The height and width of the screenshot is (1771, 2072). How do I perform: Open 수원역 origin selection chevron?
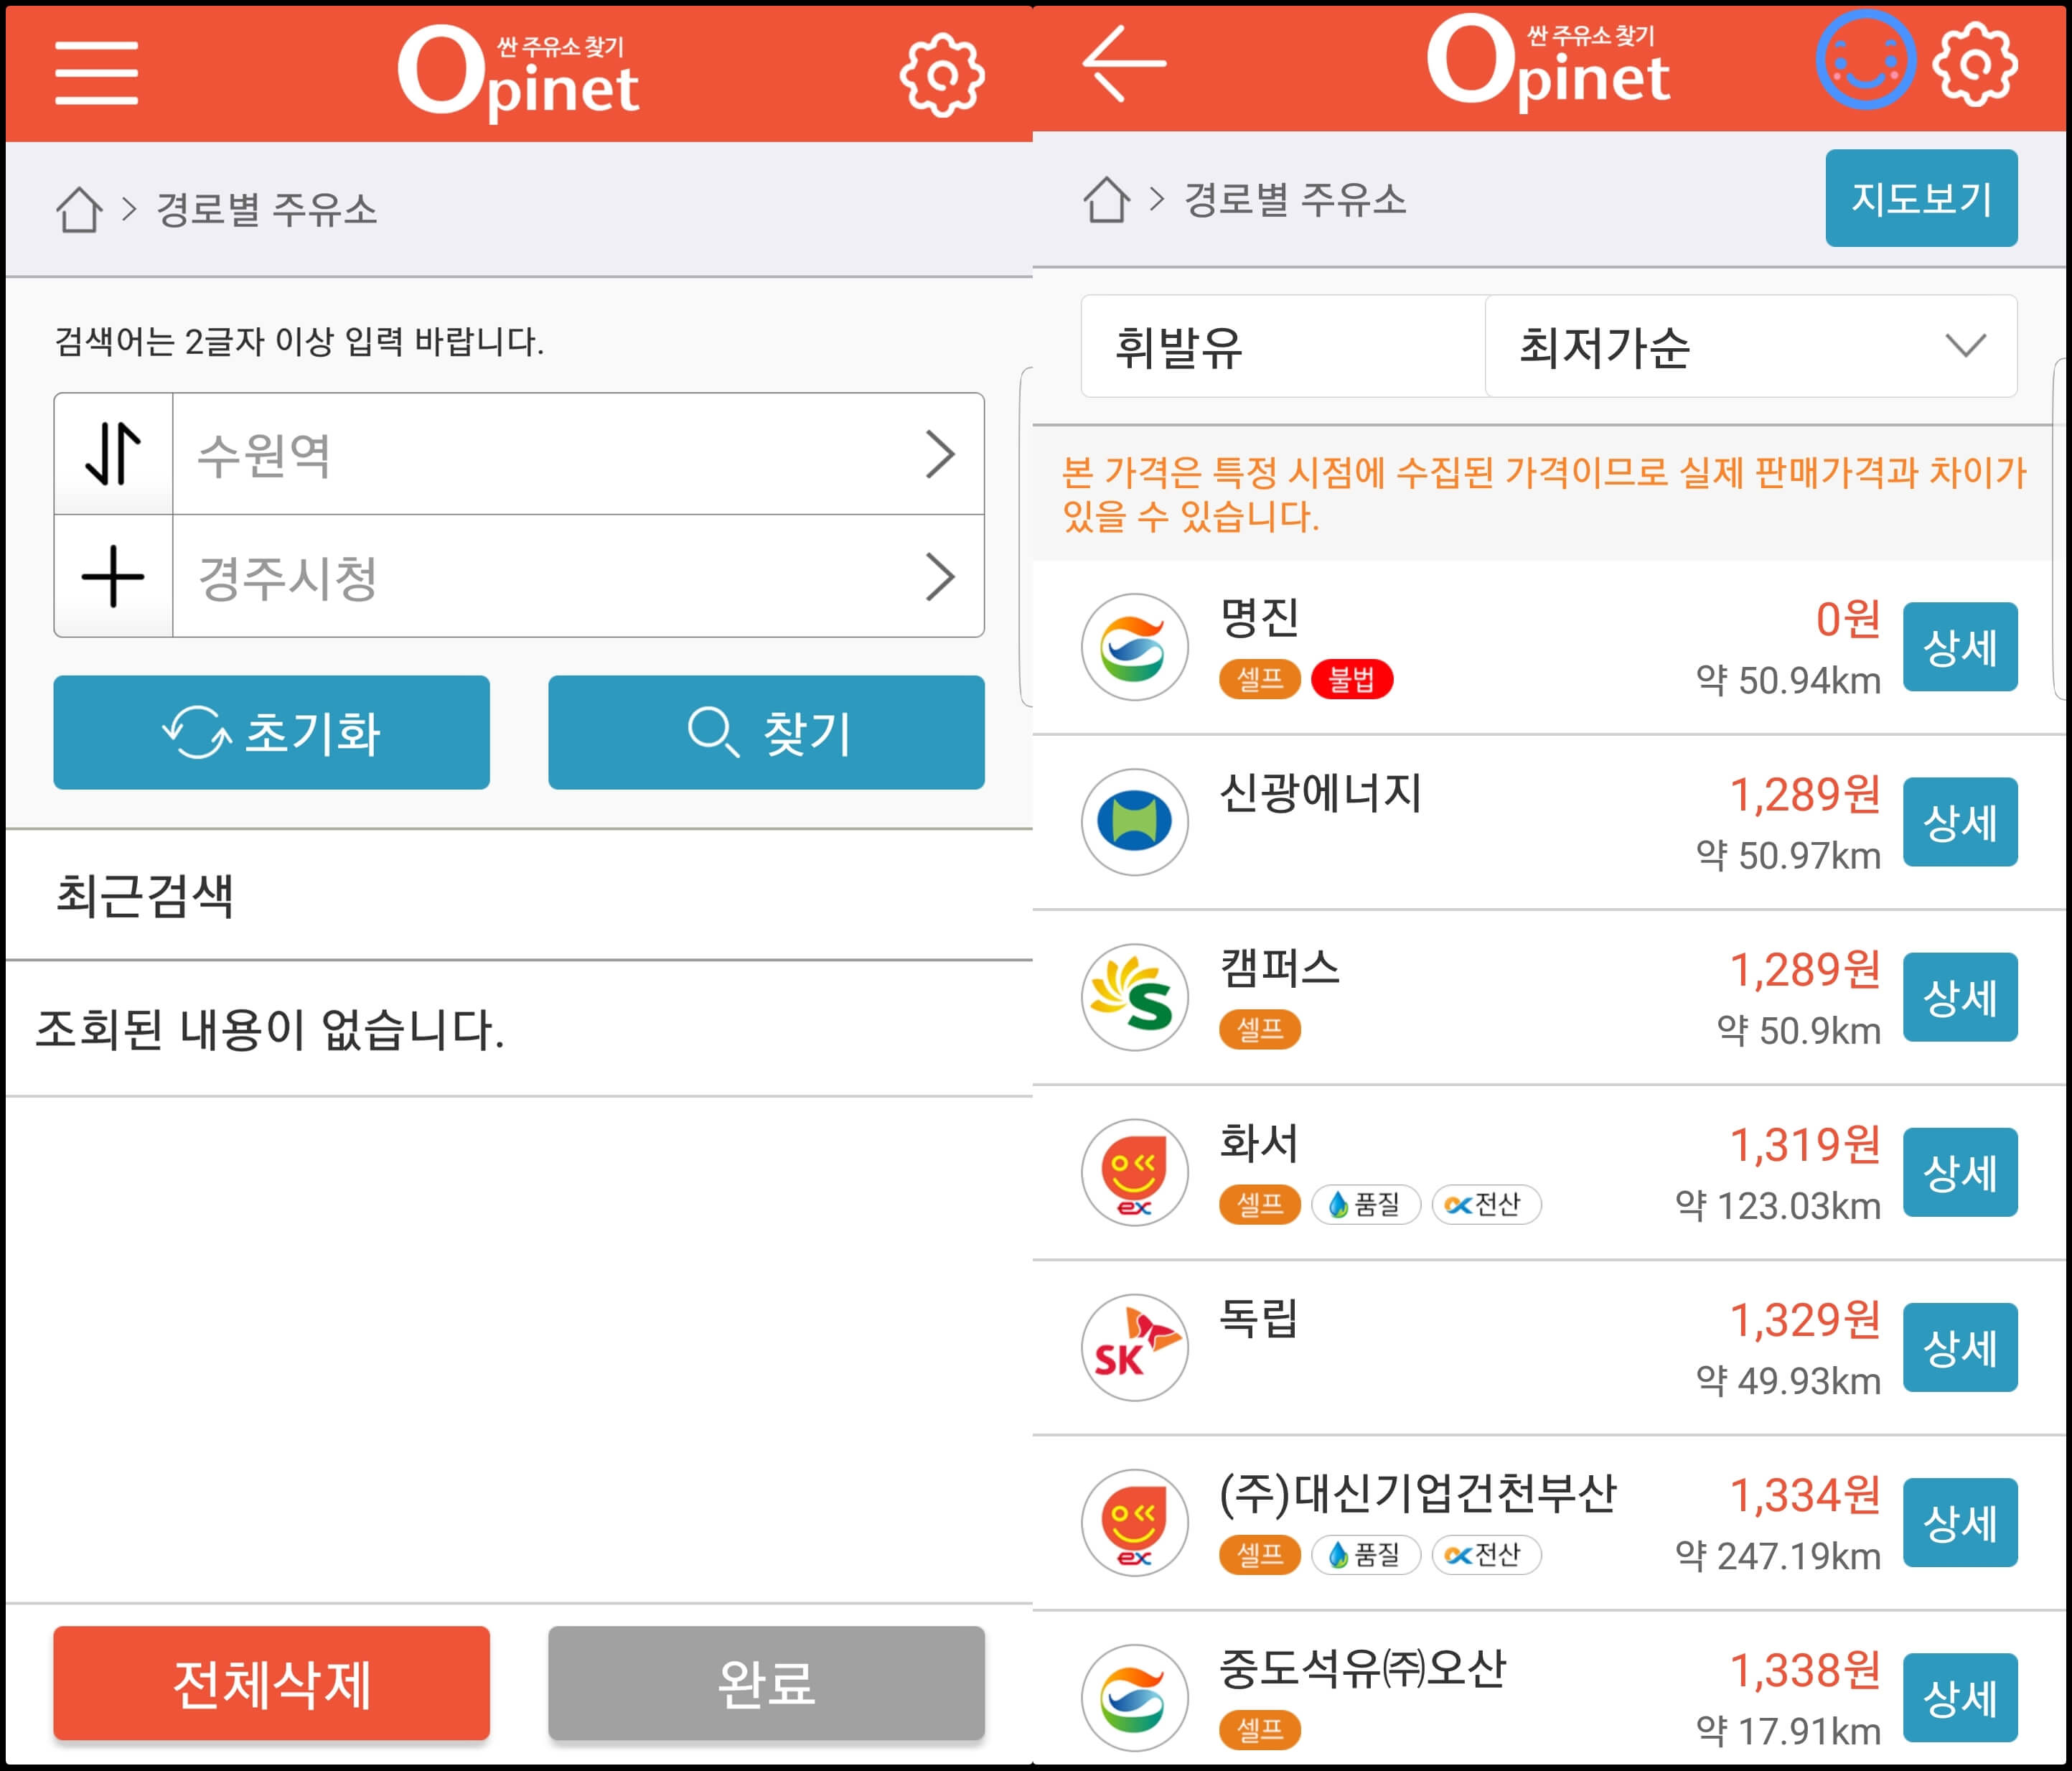(x=939, y=454)
